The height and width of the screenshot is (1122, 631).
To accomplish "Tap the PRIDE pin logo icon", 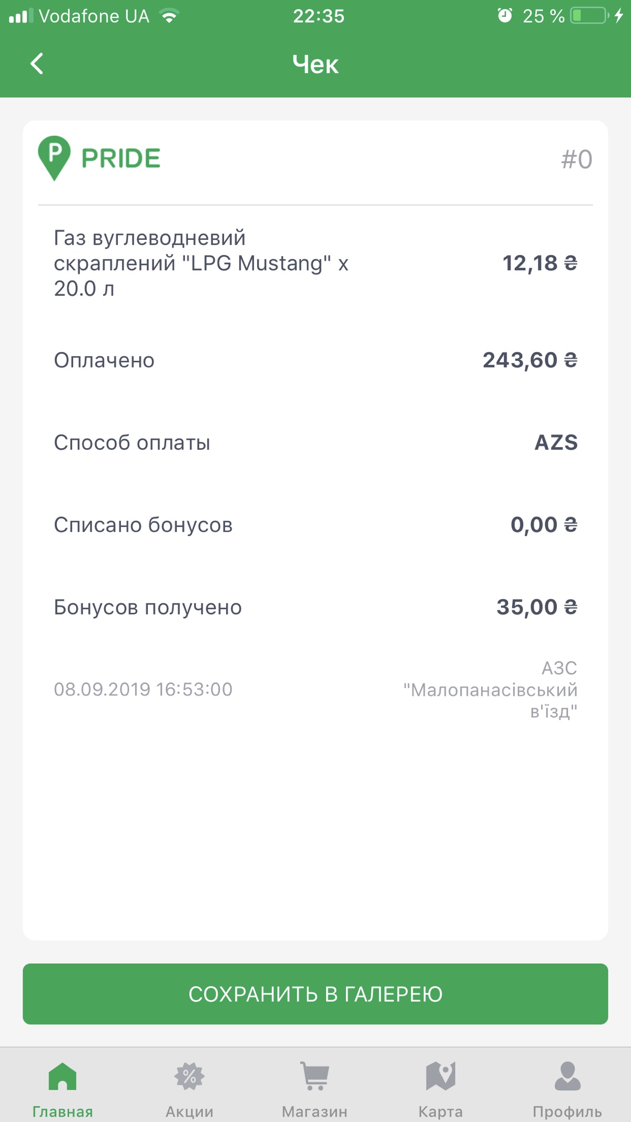I will coord(54,158).
